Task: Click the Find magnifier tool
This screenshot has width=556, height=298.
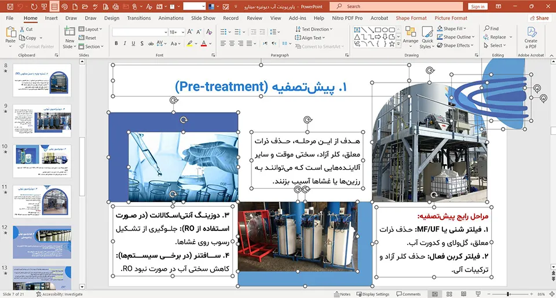Action: point(491,29)
